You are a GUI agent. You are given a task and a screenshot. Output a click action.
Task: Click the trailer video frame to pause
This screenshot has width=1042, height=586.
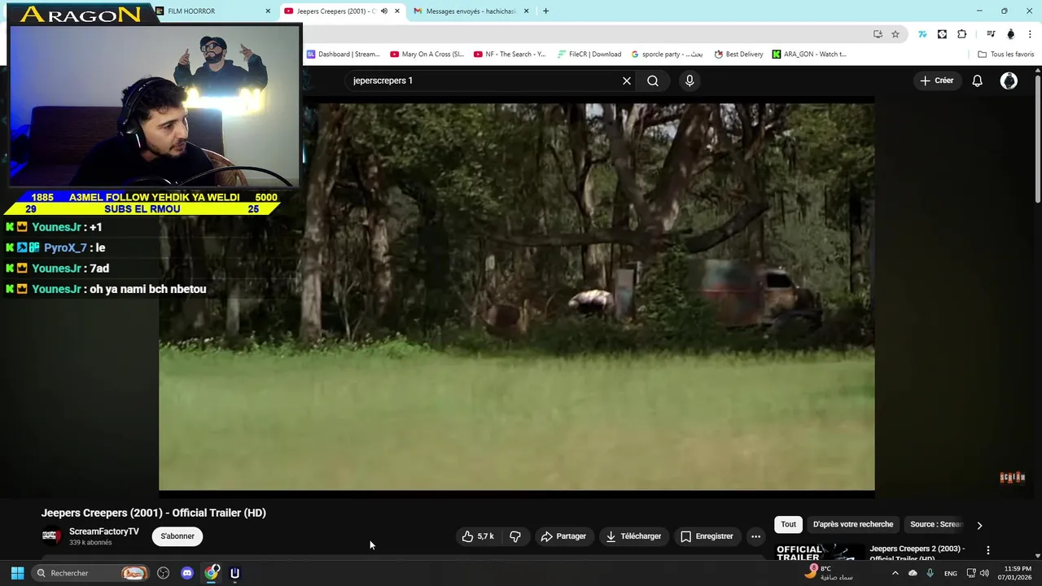pyautogui.click(x=516, y=296)
